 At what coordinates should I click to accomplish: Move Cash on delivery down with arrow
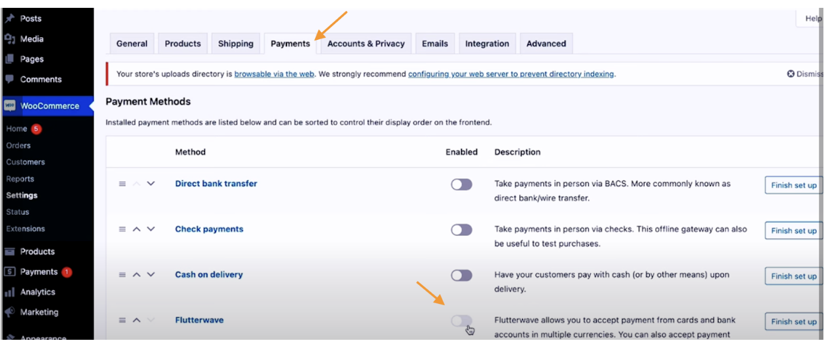151,275
